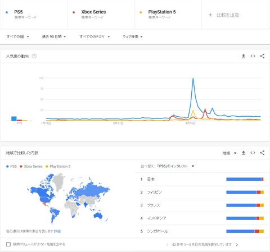Click the red Xbox Series color marker
The width and height of the screenshot is (270, 252).
[x=74, y=12]
